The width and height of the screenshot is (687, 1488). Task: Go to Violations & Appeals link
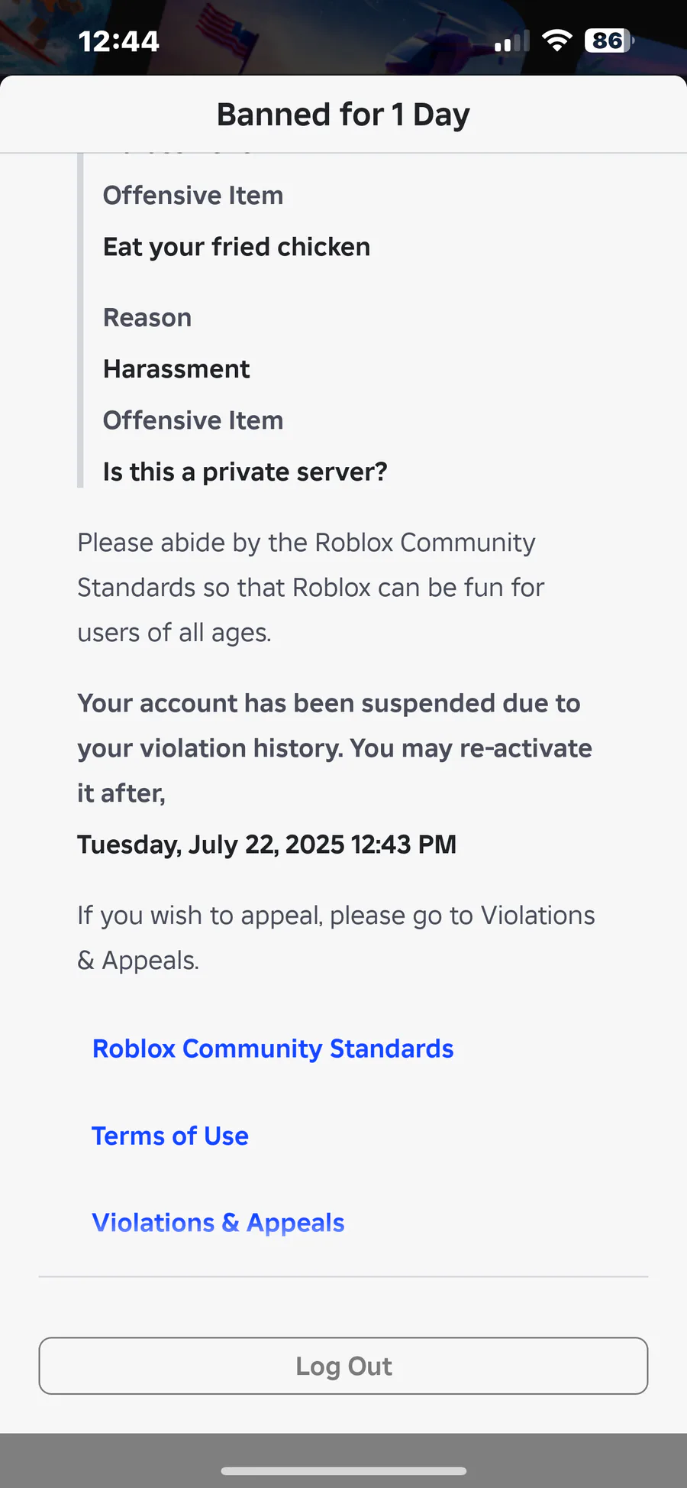[218, 1223]
